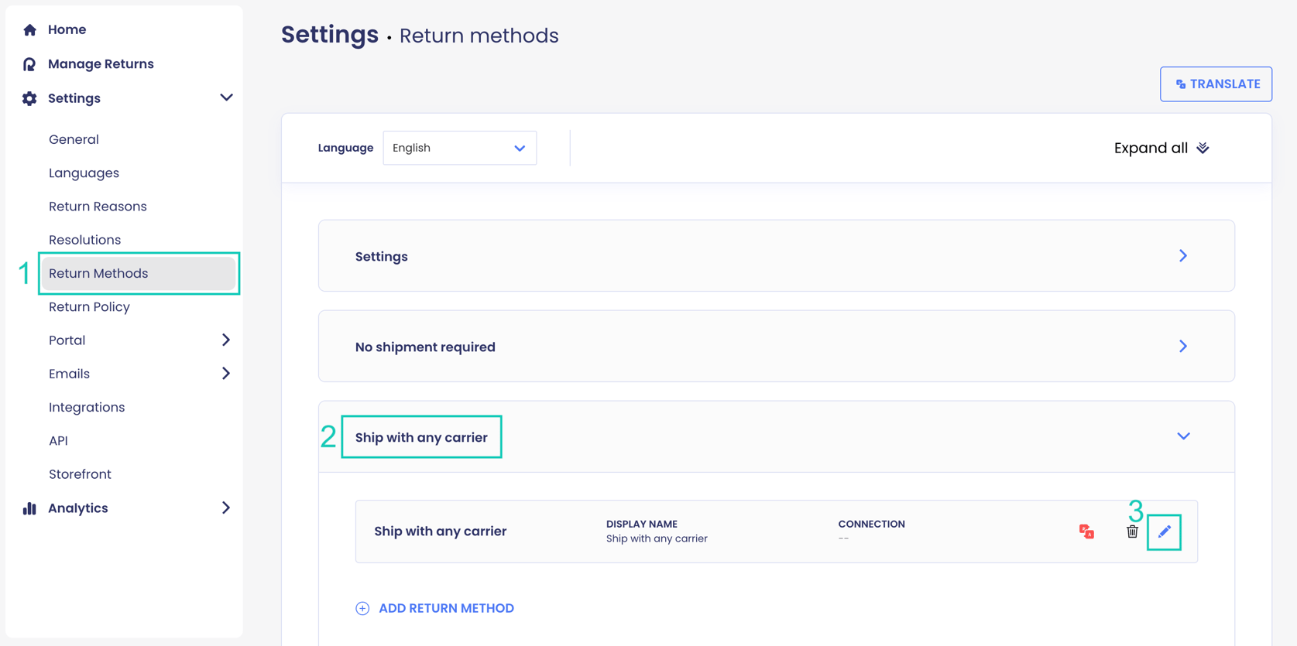Click the red translation status icon
This screenshot has width=1297, height=646.
click(x=1086, y=531)
